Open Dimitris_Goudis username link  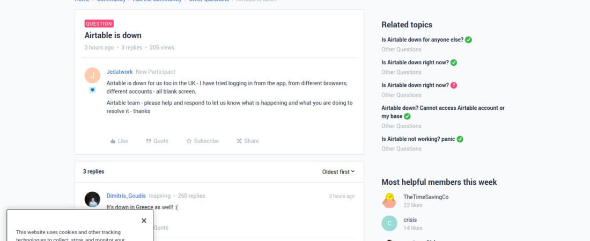point(126,196)
